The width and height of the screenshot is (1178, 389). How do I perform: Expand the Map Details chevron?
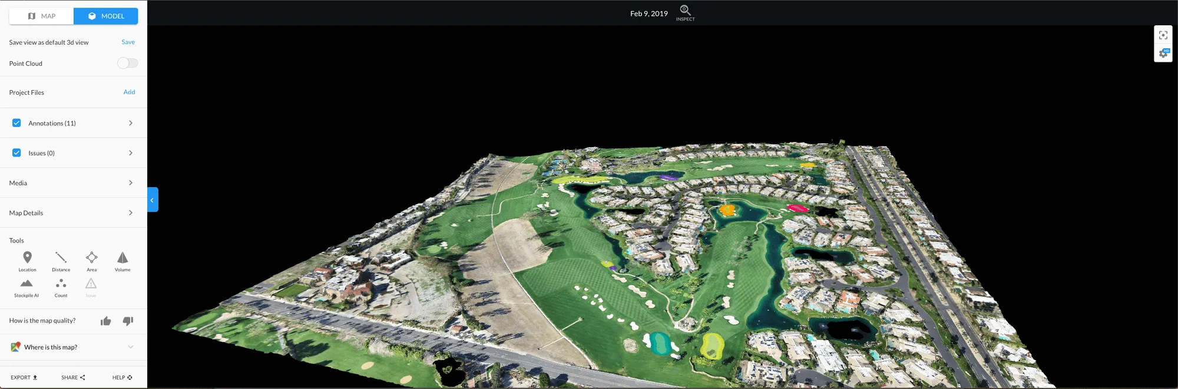131,213
